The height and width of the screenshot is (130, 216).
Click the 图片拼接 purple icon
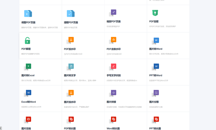click(113, 93)
